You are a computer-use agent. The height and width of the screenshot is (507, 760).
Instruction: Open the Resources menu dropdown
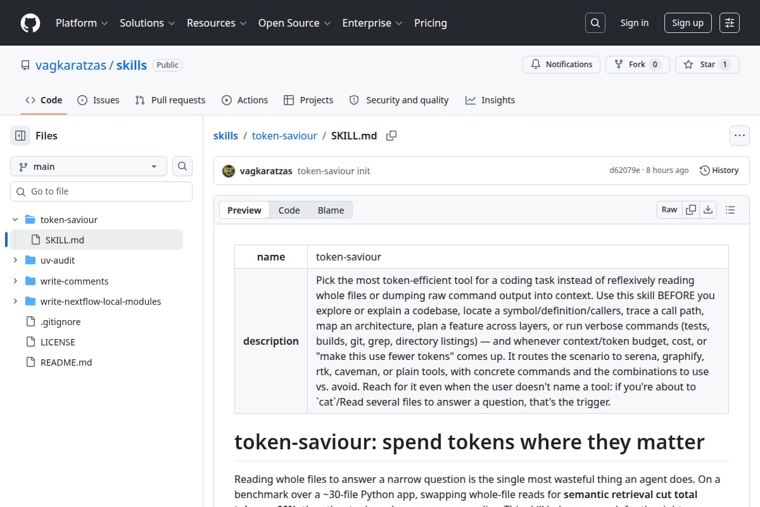click(x=217, y=23)
